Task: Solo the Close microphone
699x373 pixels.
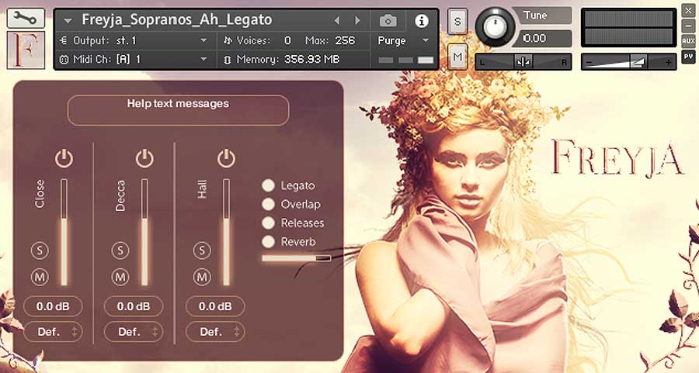Action: click(x=40, y=250)
